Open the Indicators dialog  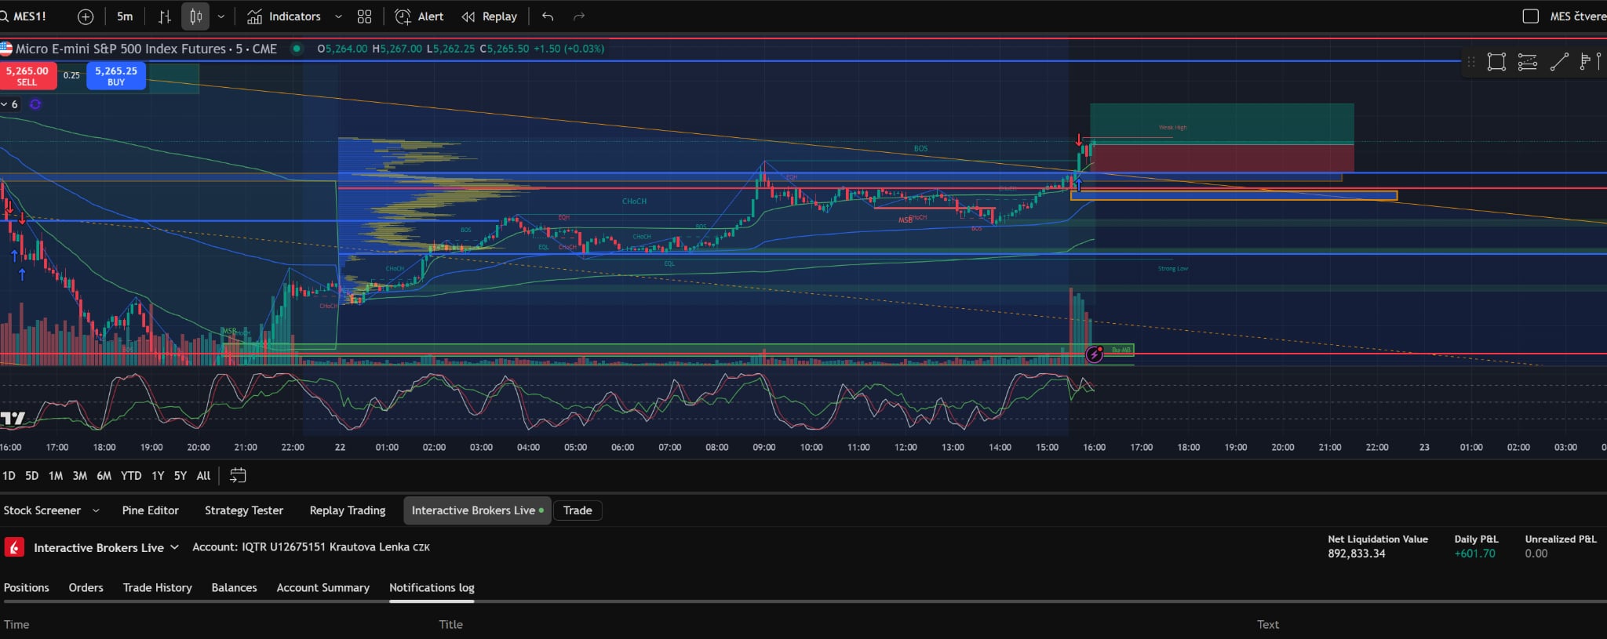[x=284, y=16]
